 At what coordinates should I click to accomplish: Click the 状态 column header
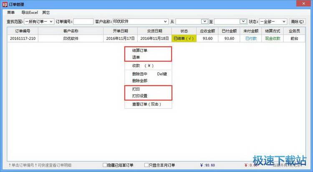pos(184,31)
